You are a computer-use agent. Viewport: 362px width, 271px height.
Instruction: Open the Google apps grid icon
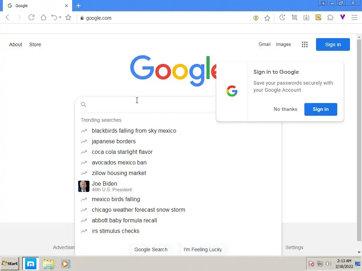click(305, 44)
